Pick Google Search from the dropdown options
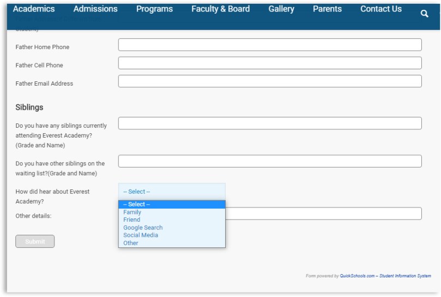Screen dimensions: 441x297 (143, 228)
